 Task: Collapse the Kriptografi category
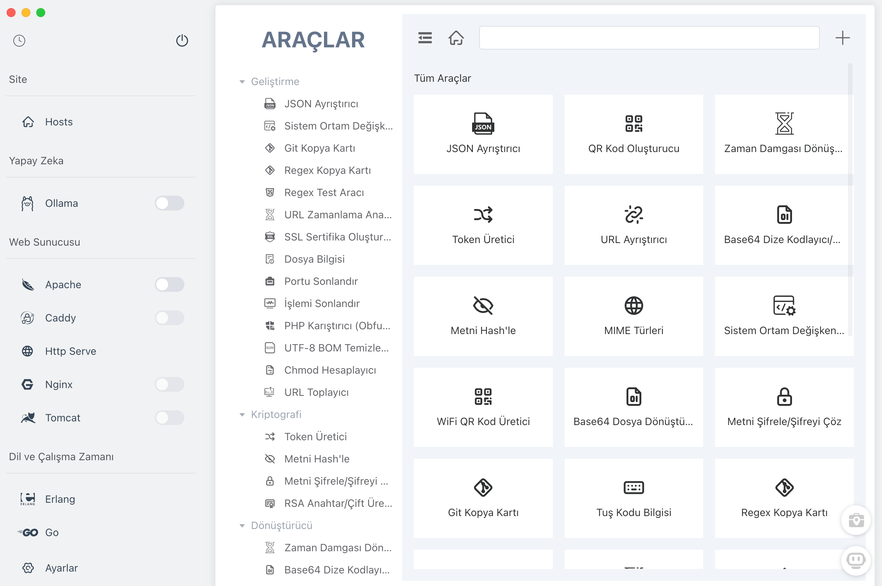[x=242, y=414]
